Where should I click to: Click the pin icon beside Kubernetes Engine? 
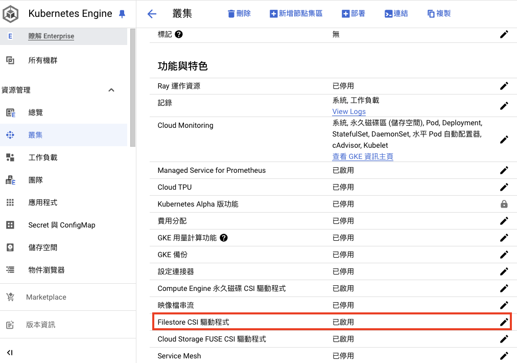point(122,14)
